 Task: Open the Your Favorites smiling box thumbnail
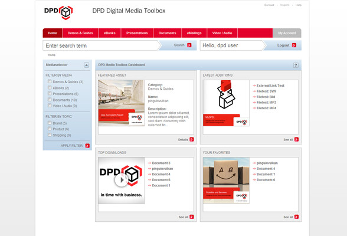[x=226, y=181]
